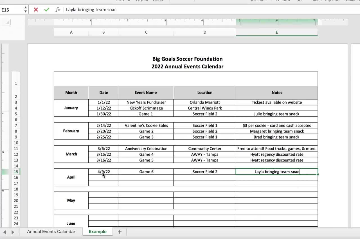The width and height of the screenshot is (360, 239).
Task: Click the Name Box showing E15
Action: [12, 10]
